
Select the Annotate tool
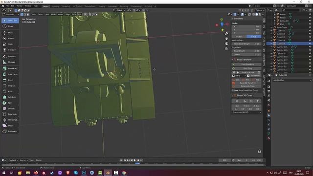pos(10,57)
